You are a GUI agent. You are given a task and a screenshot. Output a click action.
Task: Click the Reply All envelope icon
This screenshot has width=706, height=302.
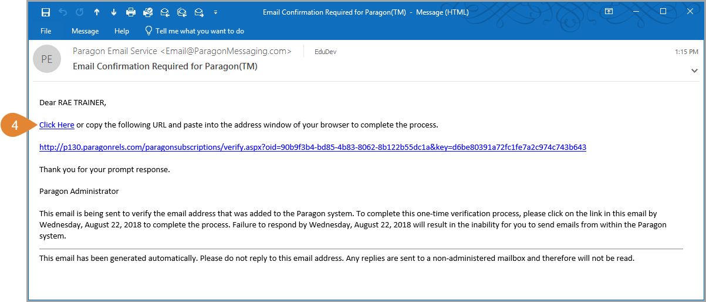182,12
